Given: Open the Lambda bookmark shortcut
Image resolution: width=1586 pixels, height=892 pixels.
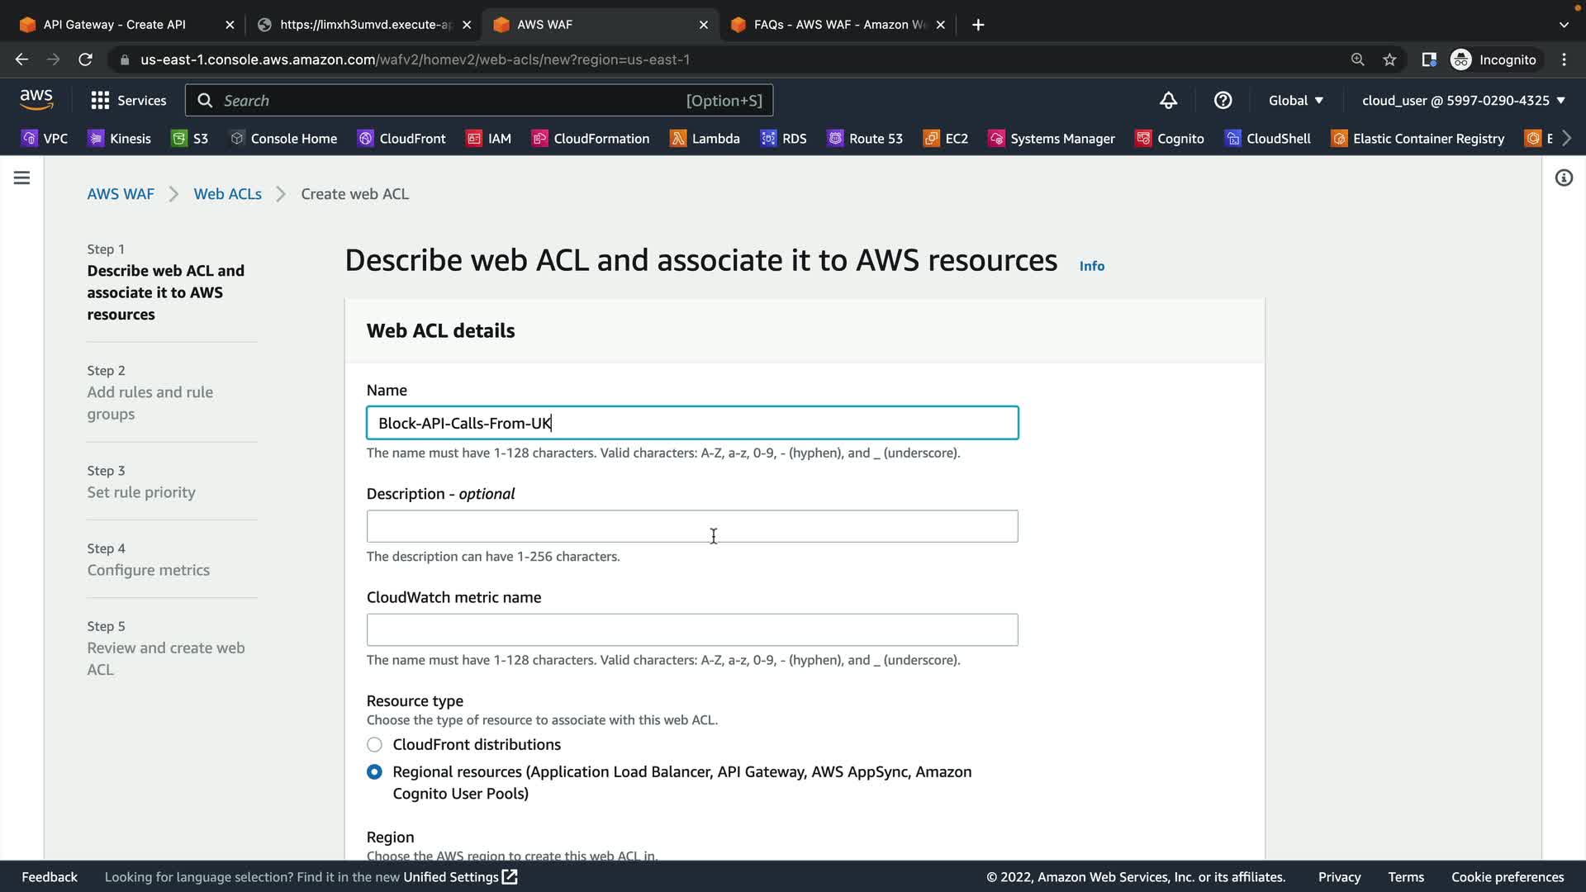Looking at the screenshot, I should point(705,139).
